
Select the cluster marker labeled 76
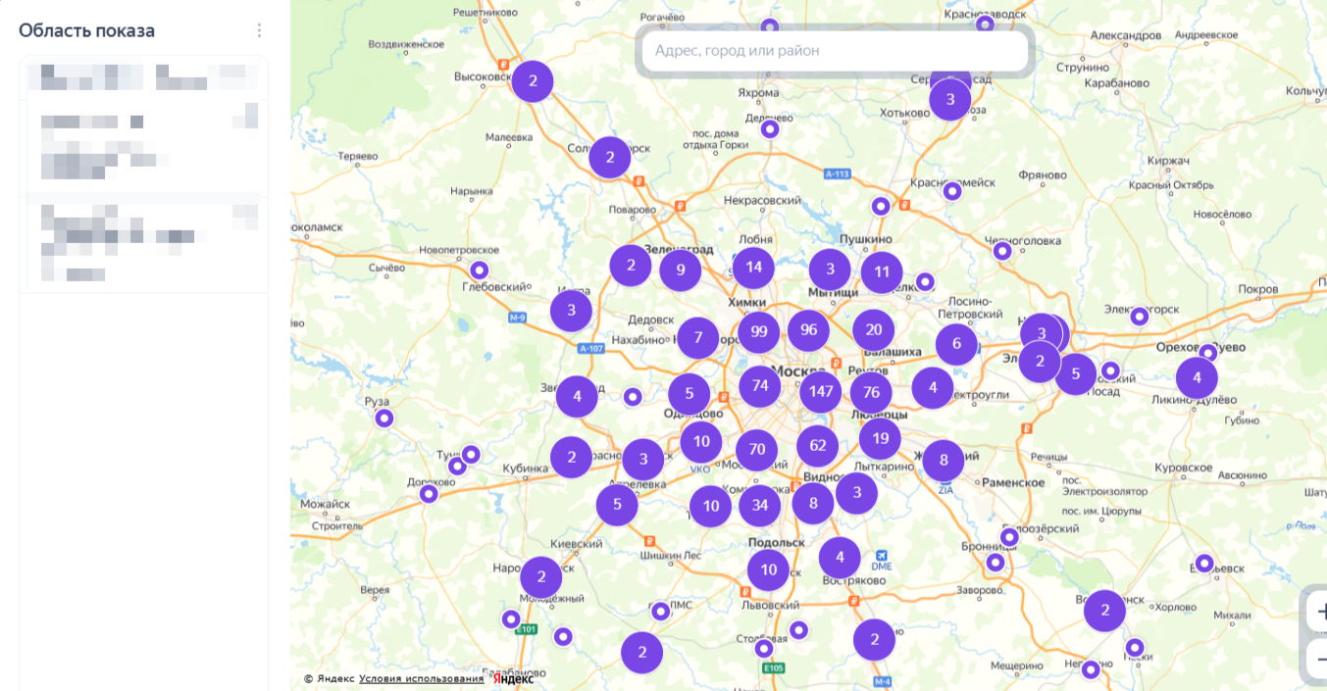pyautogui.click(x=871, y=393)
